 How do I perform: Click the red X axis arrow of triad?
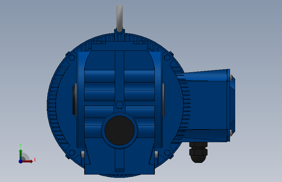coord(28,161)
